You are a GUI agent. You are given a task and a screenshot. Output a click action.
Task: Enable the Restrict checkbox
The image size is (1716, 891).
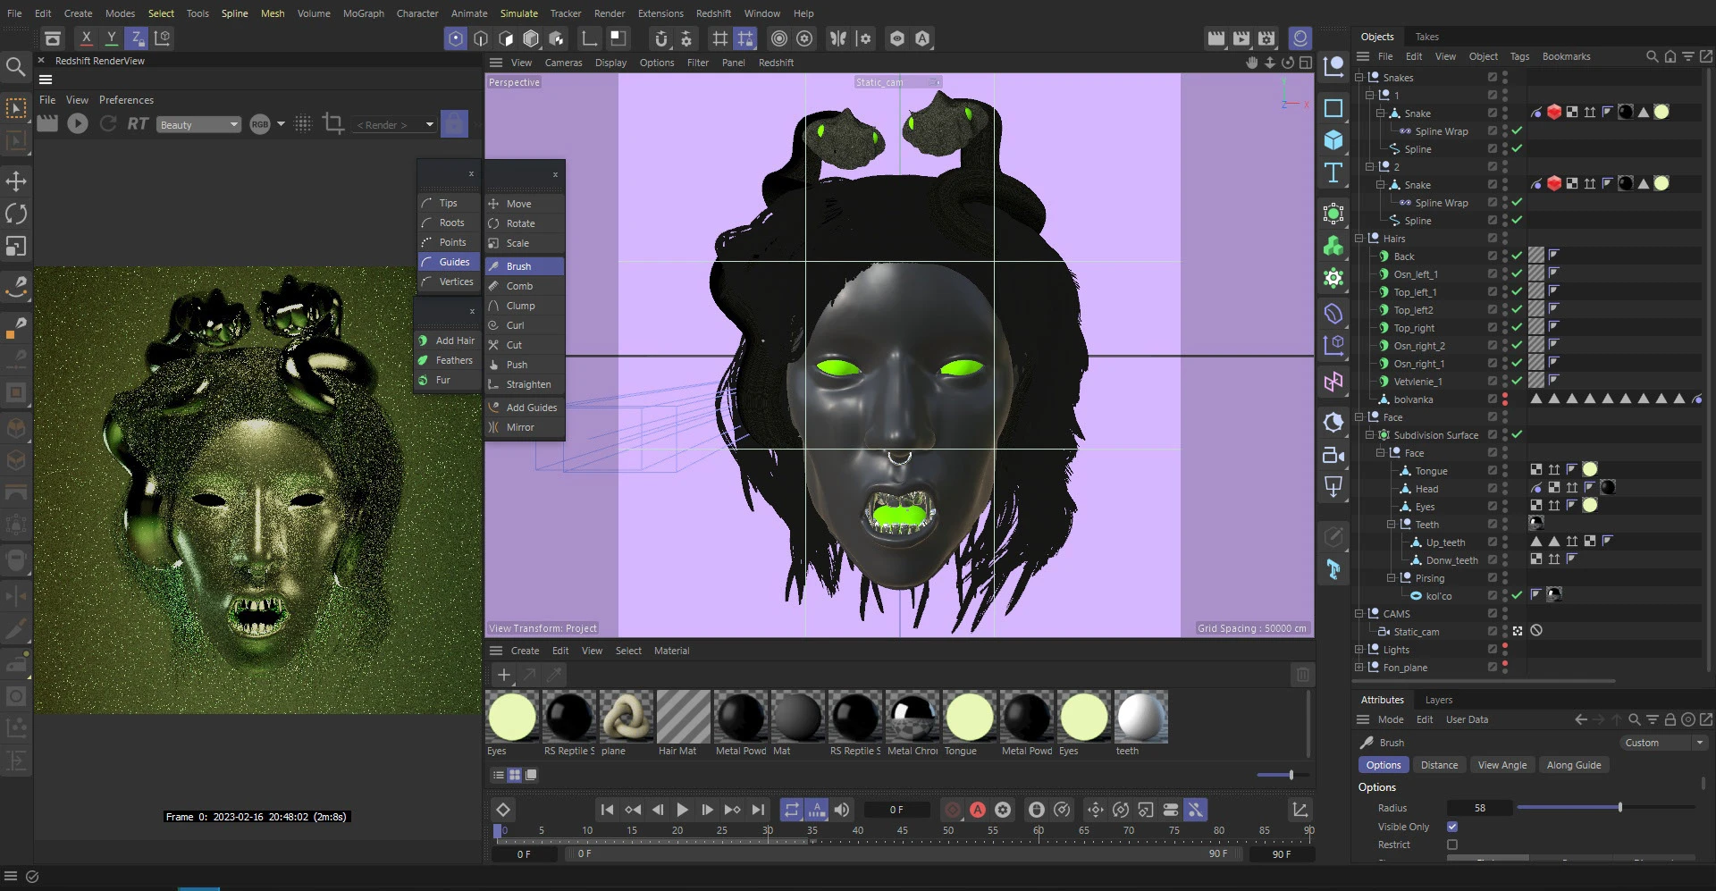point(1451,844)
